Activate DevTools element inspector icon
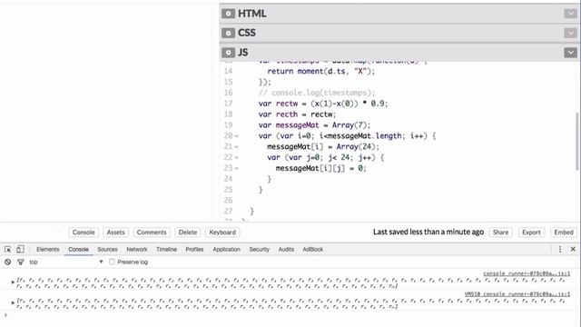 click(x=7, y=249)
